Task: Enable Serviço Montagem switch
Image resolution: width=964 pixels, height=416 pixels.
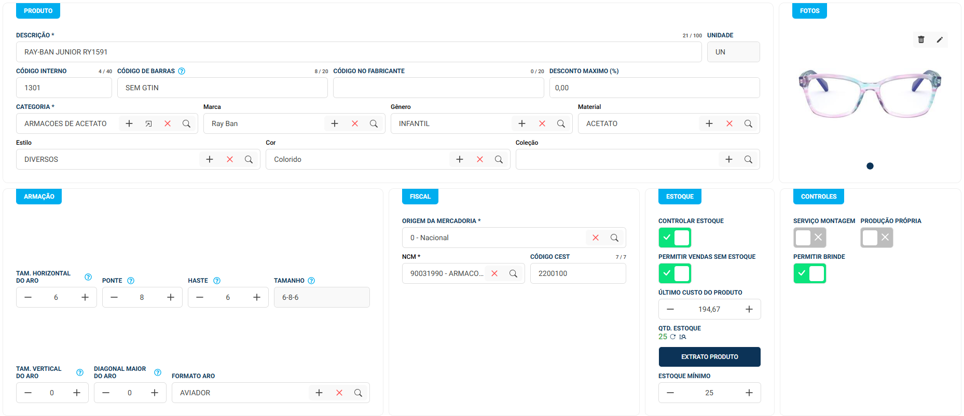Action: pos(809,238)
